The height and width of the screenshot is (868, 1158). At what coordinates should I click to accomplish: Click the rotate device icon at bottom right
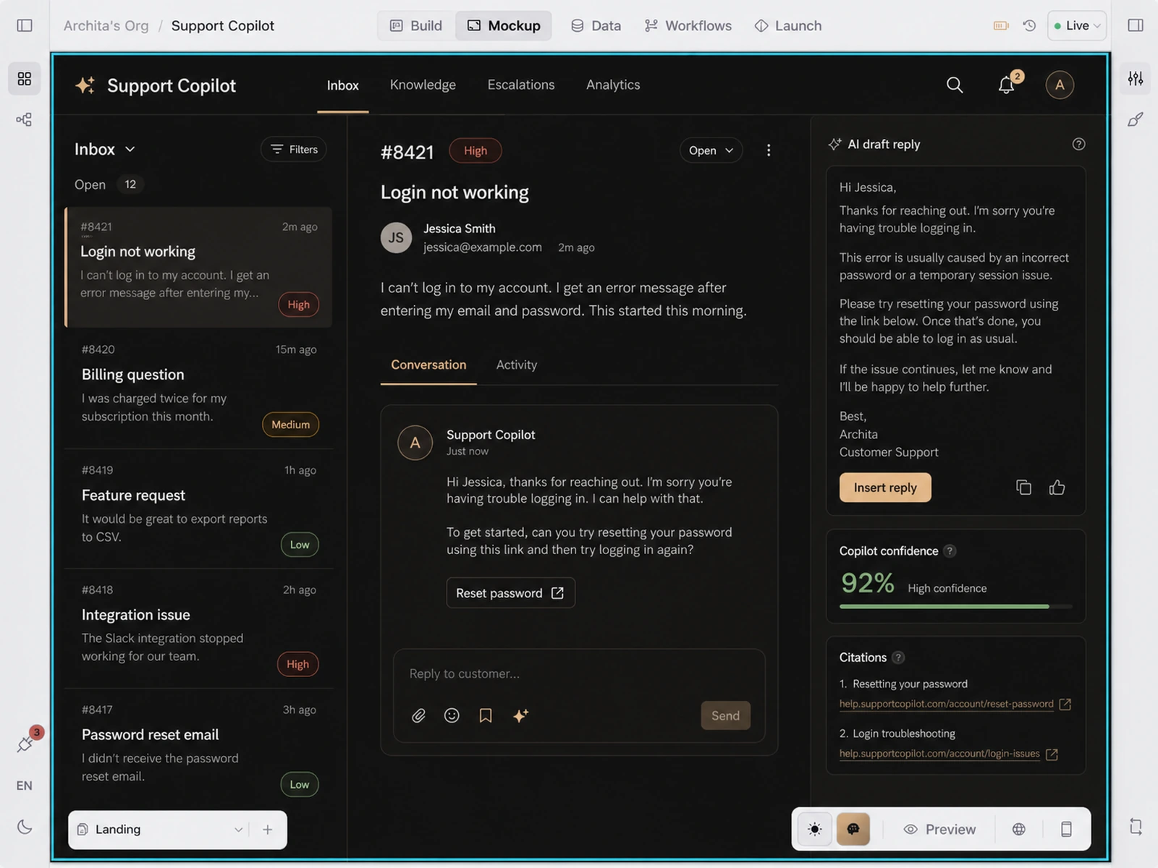(x=1136, y=826)
